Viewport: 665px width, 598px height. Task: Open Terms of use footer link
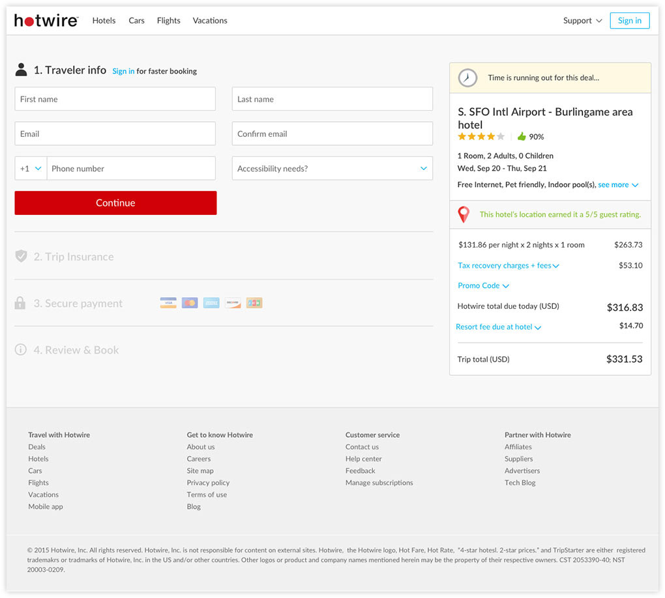tap(207, 494)
